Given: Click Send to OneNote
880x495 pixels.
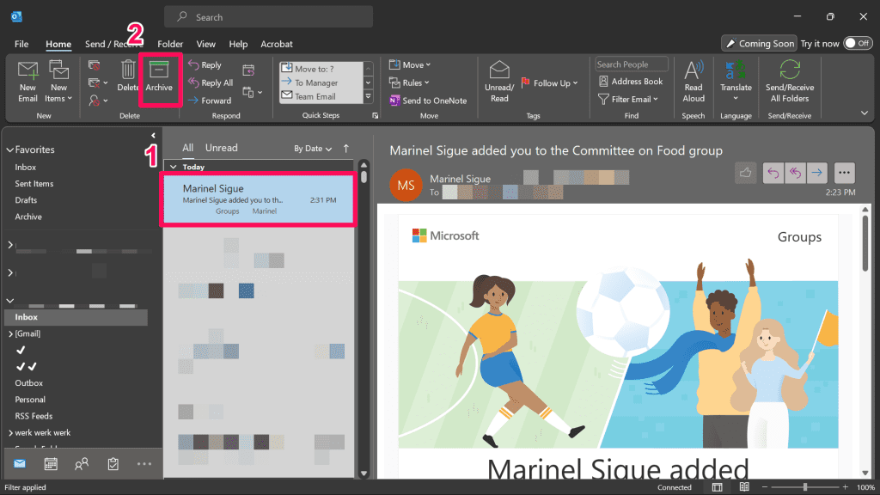Looking at the screenshot, I should [427, 101].
